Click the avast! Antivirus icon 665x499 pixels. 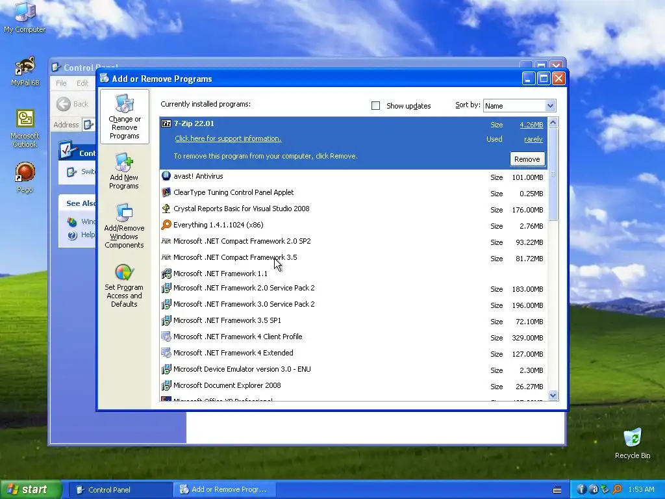point(166,176)
